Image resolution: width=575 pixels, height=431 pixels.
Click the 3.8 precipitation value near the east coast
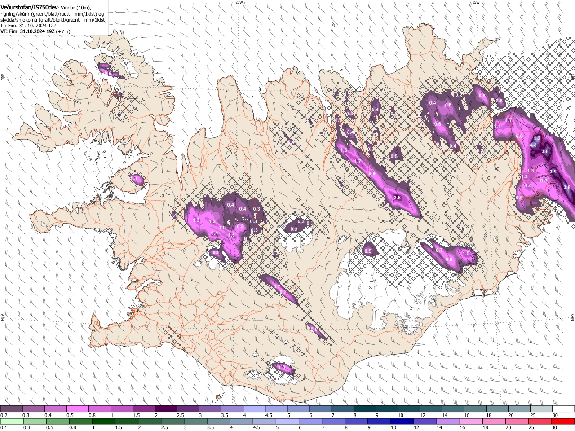566,188
